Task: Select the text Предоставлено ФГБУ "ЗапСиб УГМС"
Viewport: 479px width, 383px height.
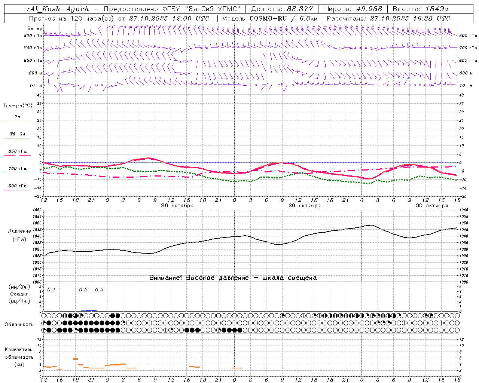Action: click(173, 9)
